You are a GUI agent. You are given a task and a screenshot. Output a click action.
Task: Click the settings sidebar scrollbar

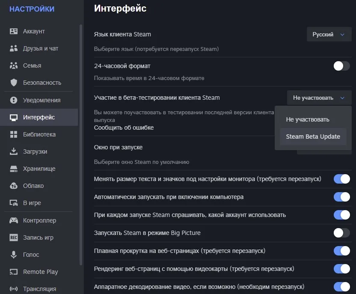pyautogui.click(x=81, y=145)
